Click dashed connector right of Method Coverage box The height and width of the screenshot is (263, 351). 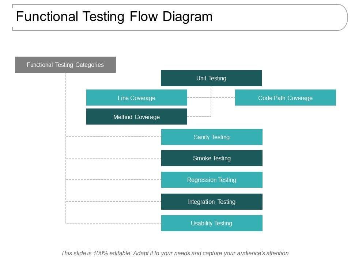click(199, 117)
